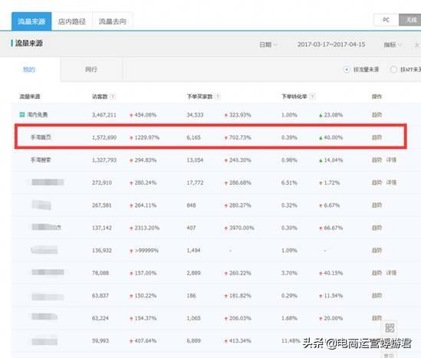Click the conversion rate 6.51%

pyautogui.click(x=289, y=182)
